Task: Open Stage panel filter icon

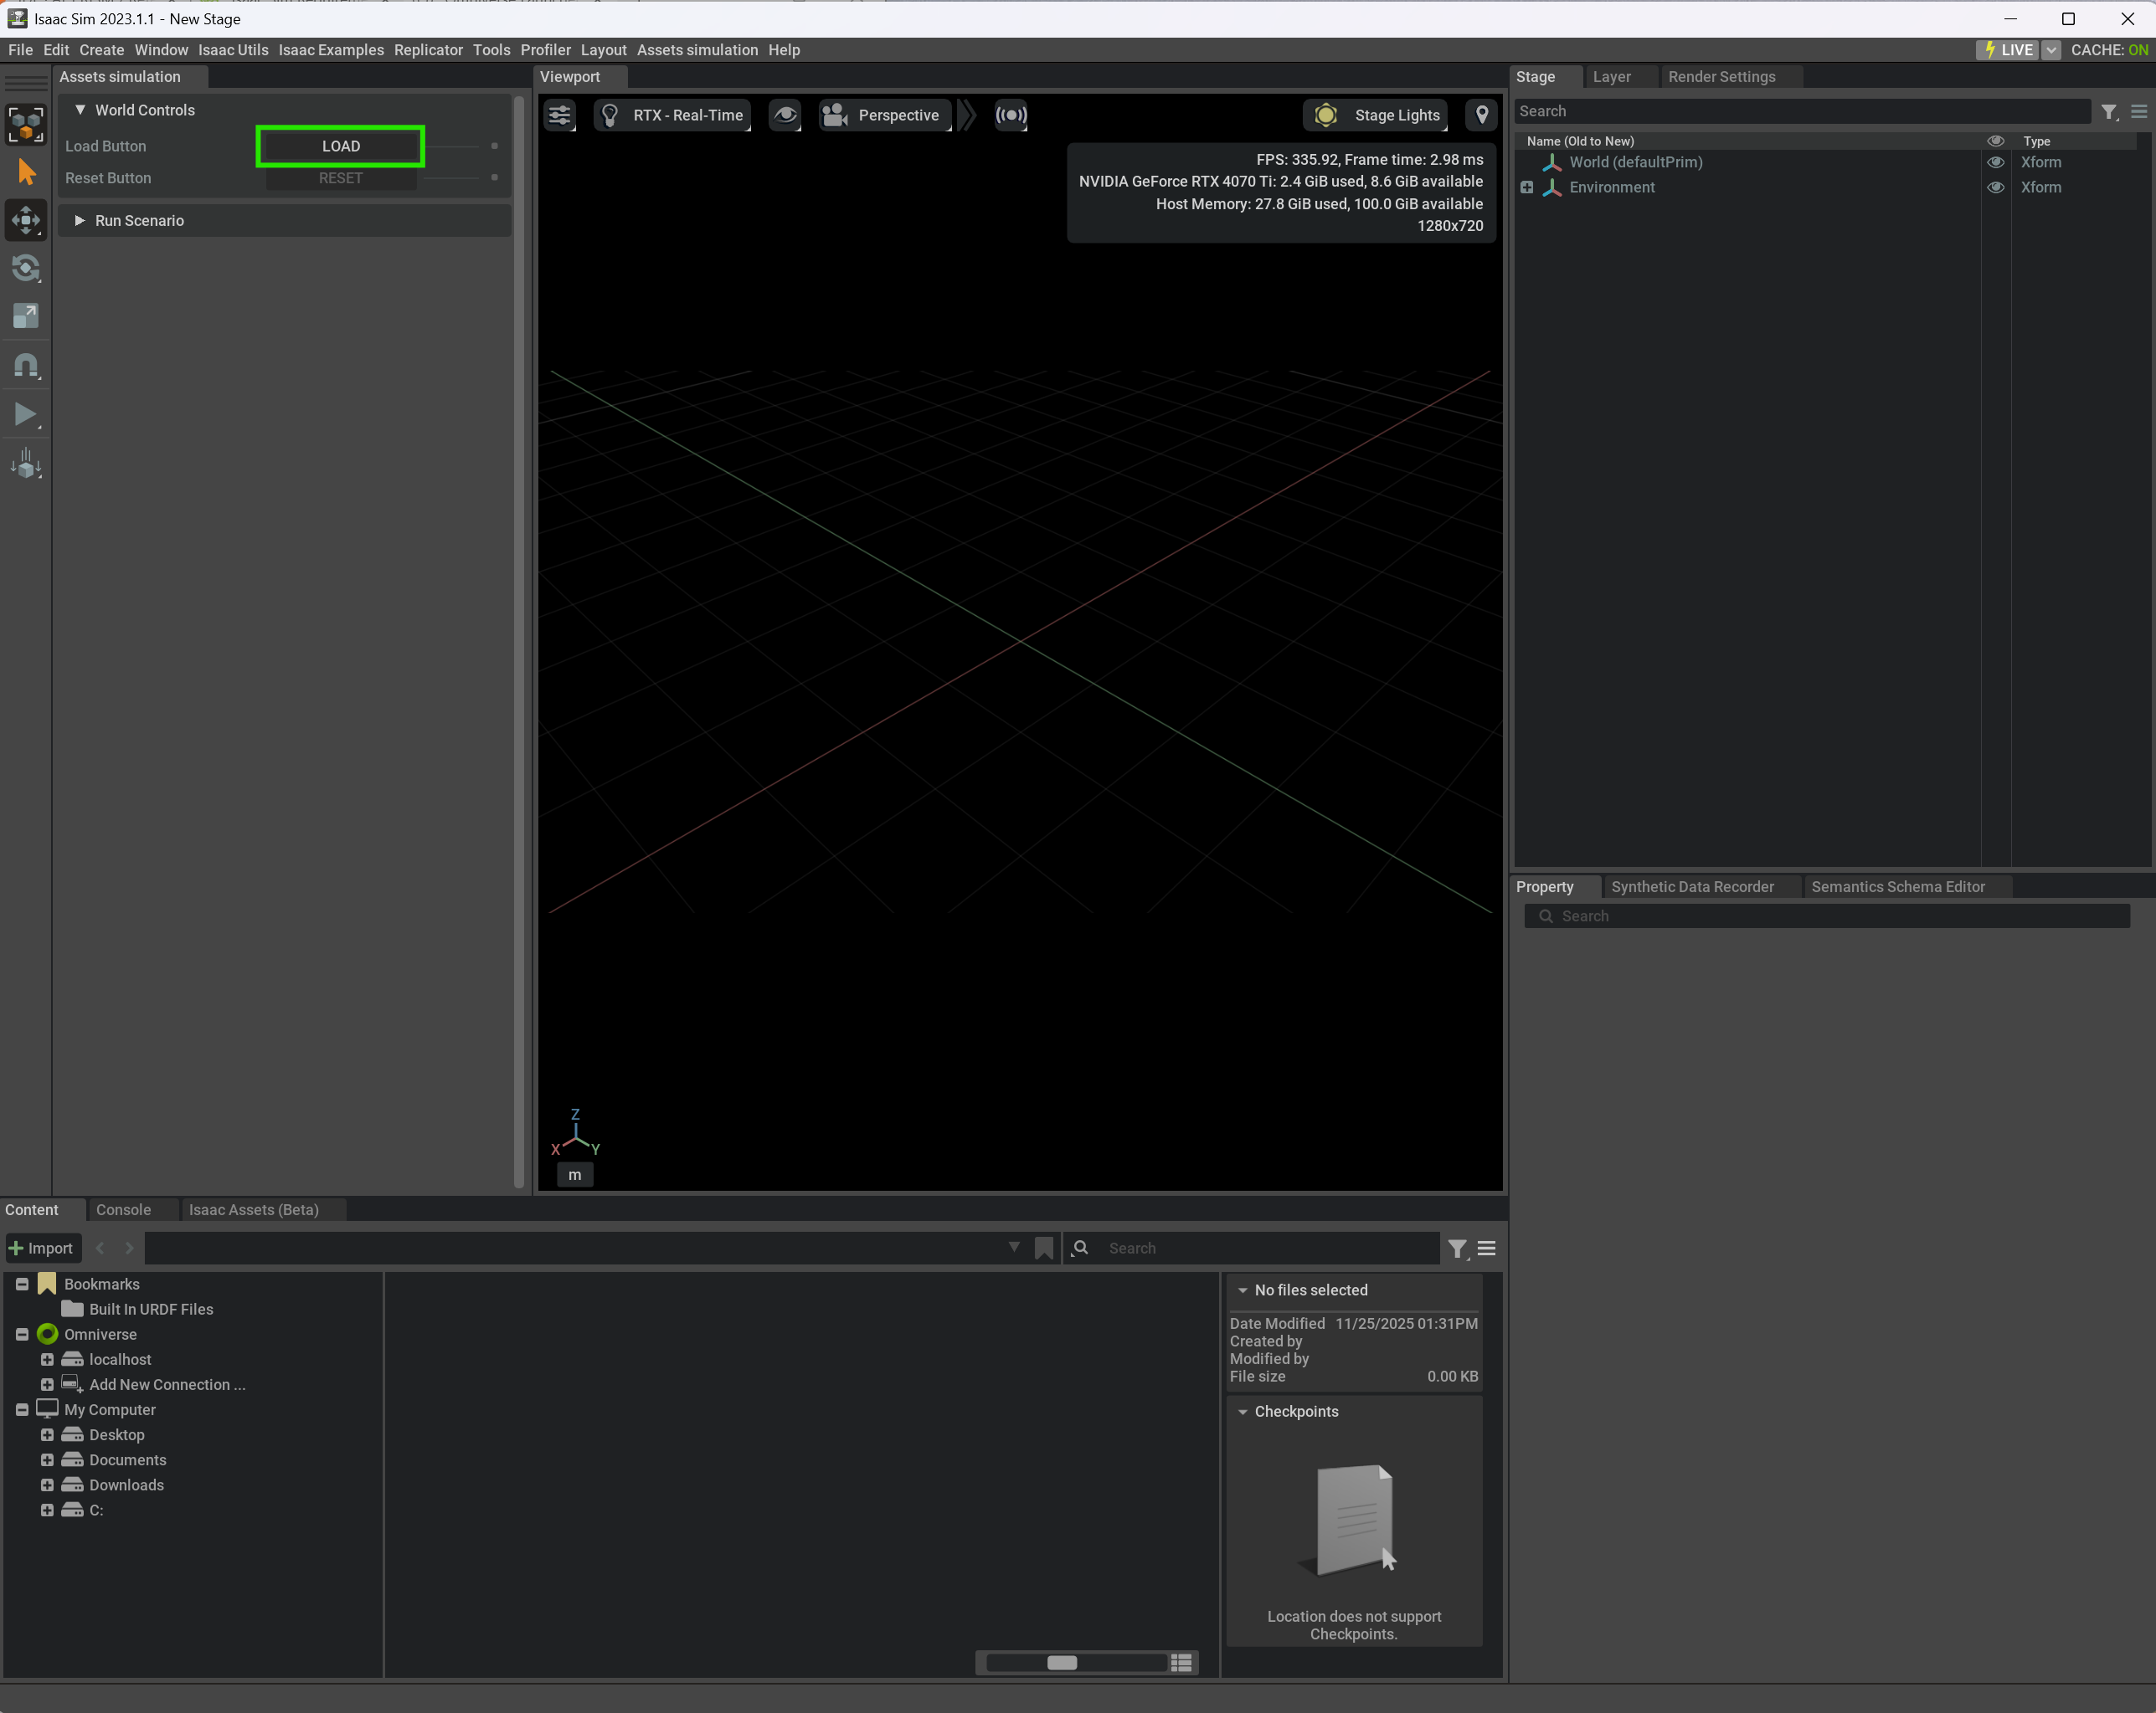Action: tap(2109, 112)
